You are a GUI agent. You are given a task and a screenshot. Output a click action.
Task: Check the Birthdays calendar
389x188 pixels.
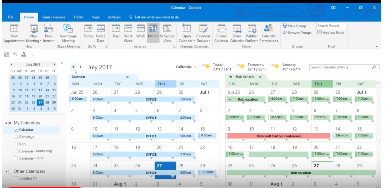click(x=16, y=137)
